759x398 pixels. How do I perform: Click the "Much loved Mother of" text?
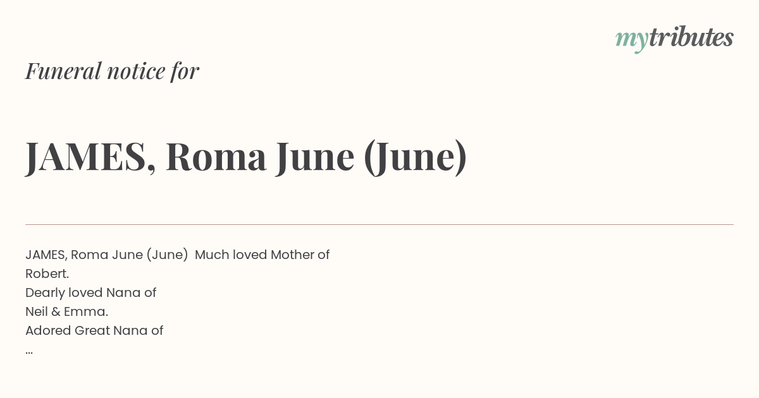point(262,255)
